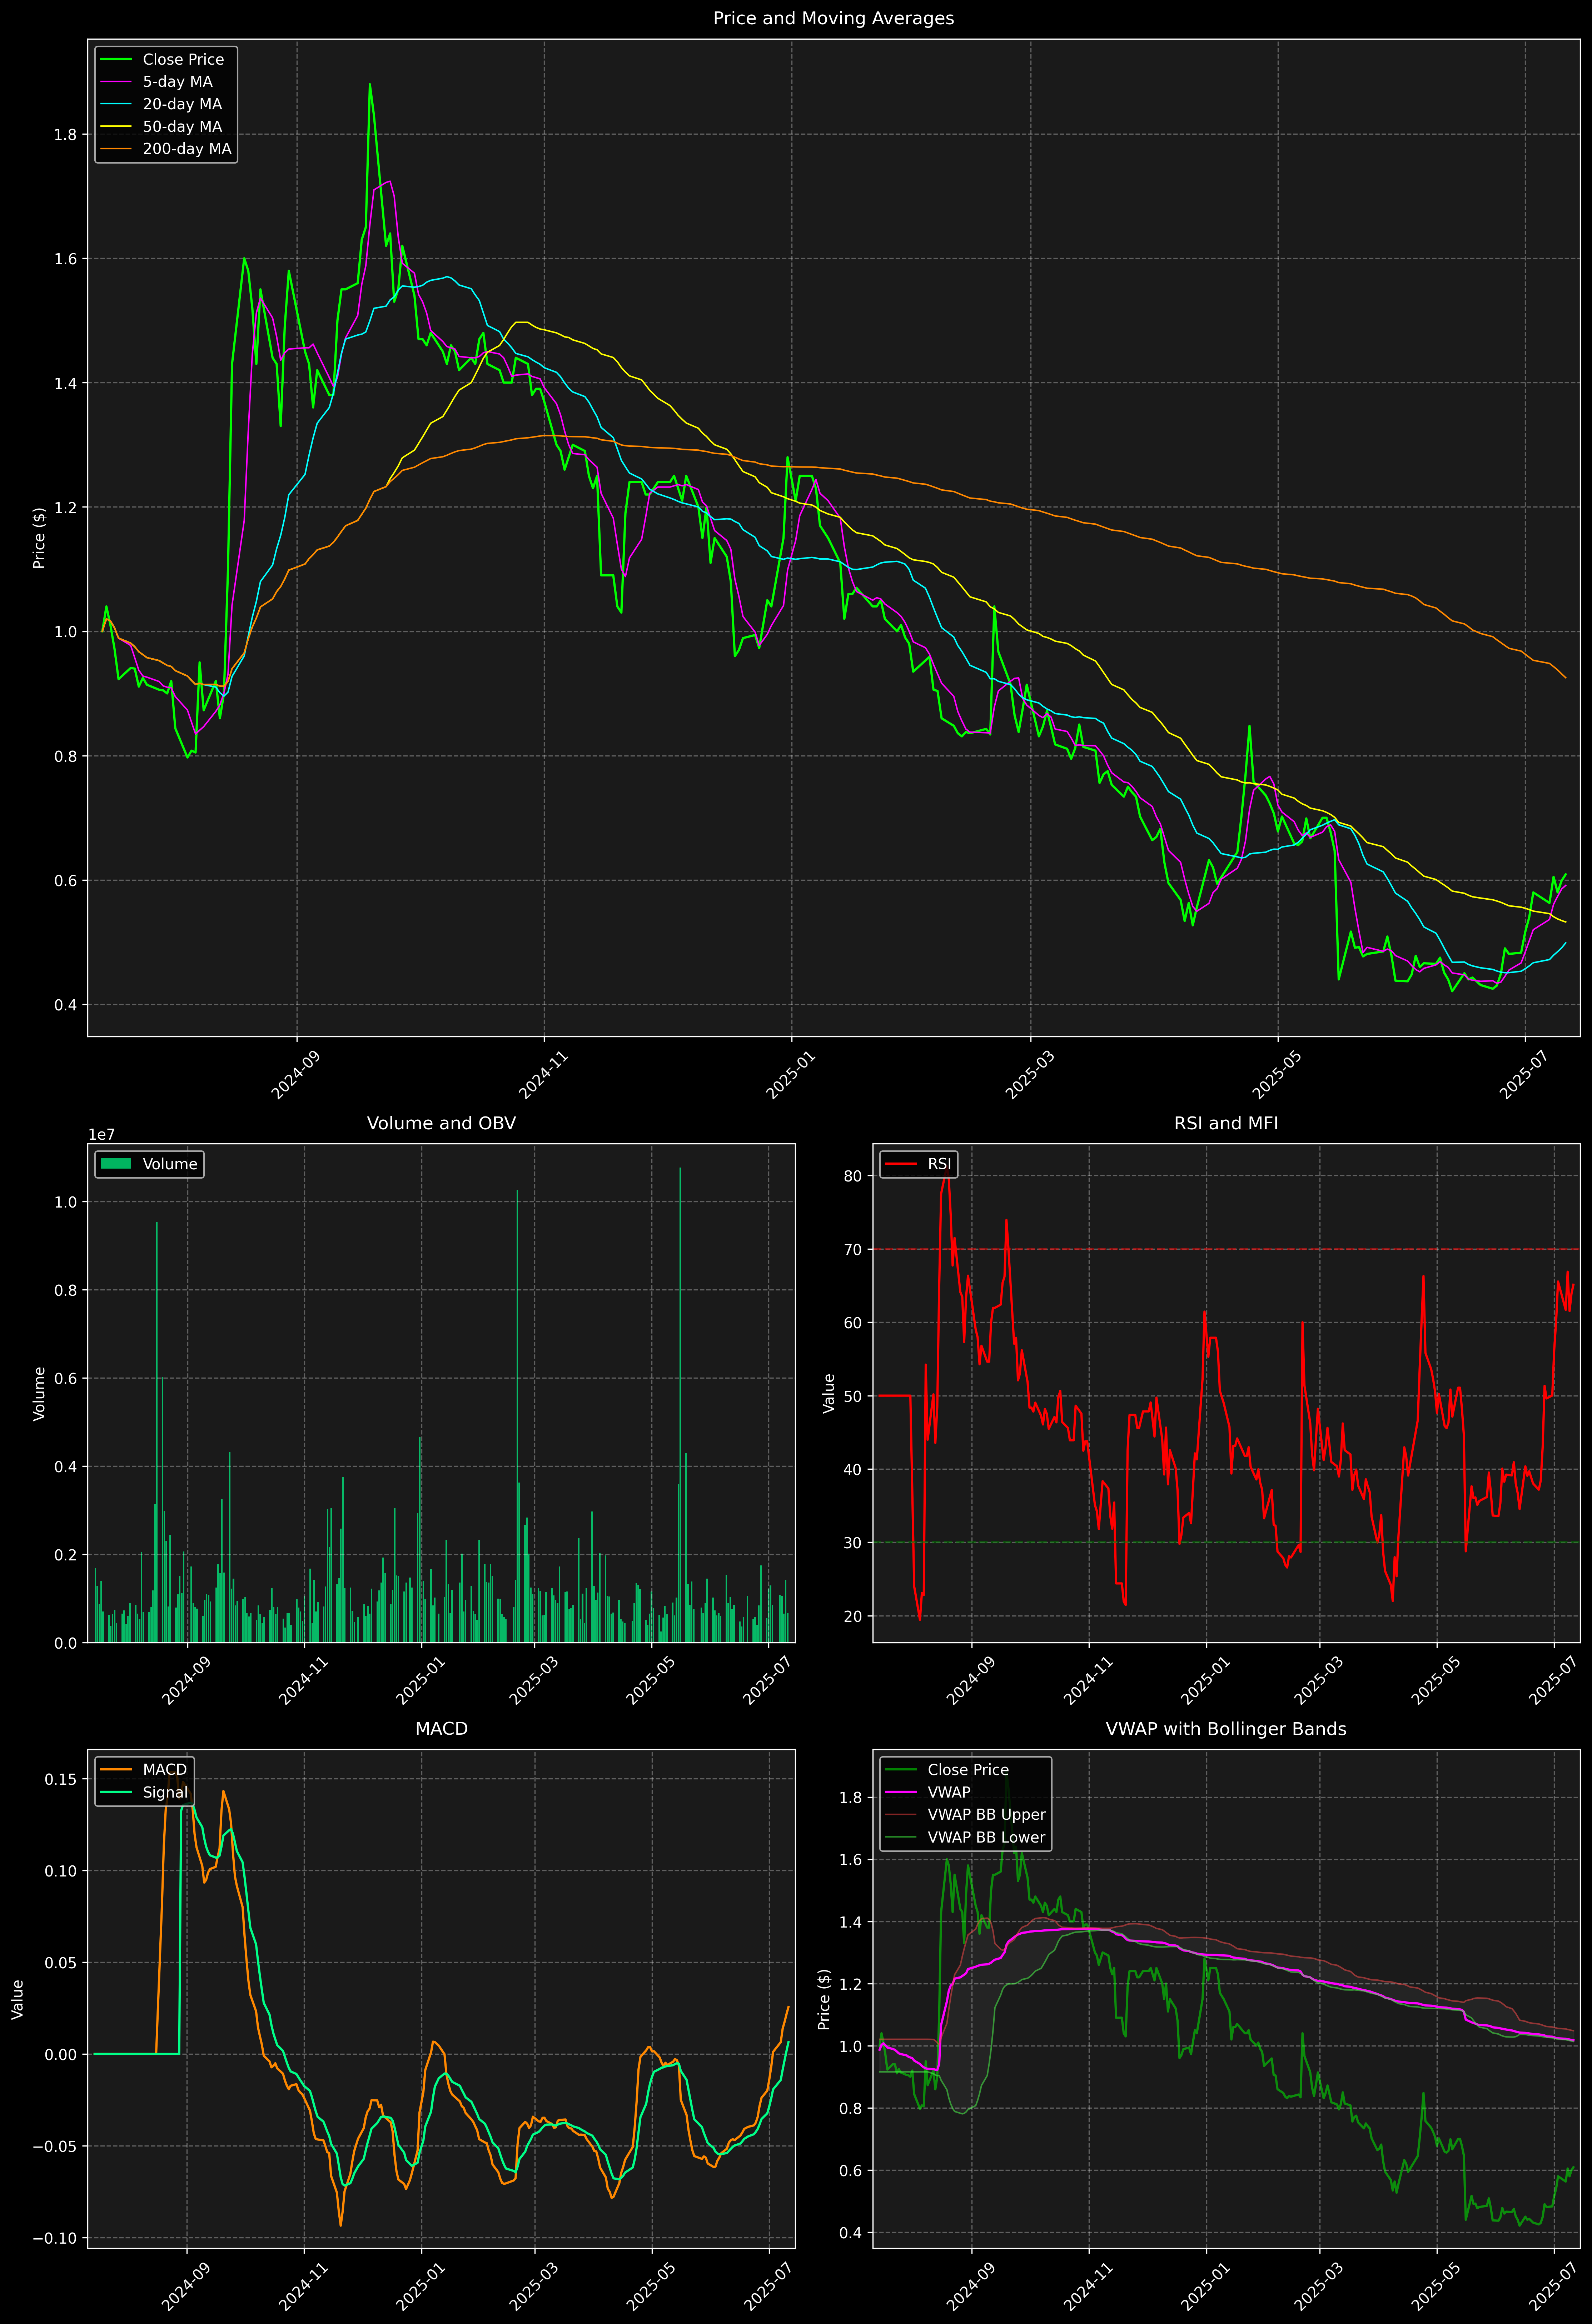Viewport: 1592px width, 2324px height.
Task: Click 'Value' y-axis label of RSI chart
Action: (829, 1393)
